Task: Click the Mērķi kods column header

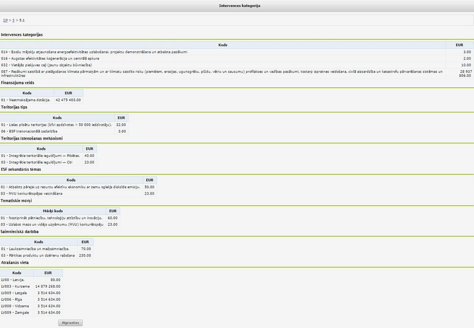Action: tap(53, 211)
